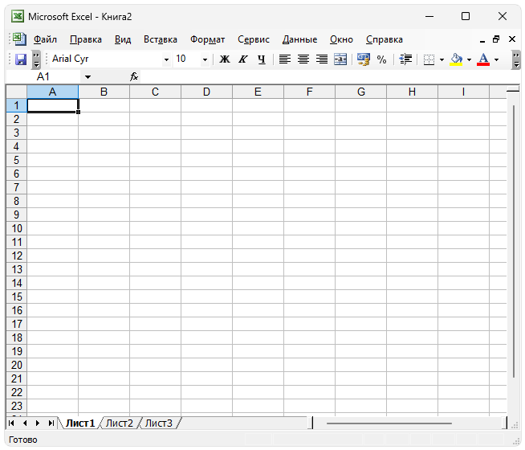525x450 pixels.
Task: Go to next sheet tab arrow
Action: pos(38,423)
